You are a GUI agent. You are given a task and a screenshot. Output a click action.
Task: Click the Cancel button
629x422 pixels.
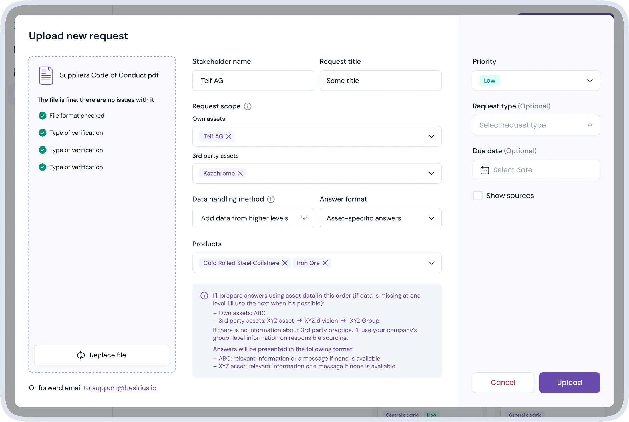pos(503,383)
